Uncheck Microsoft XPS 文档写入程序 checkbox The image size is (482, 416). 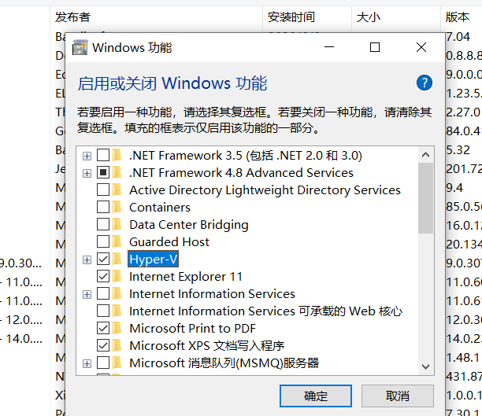tap(103, 346)
